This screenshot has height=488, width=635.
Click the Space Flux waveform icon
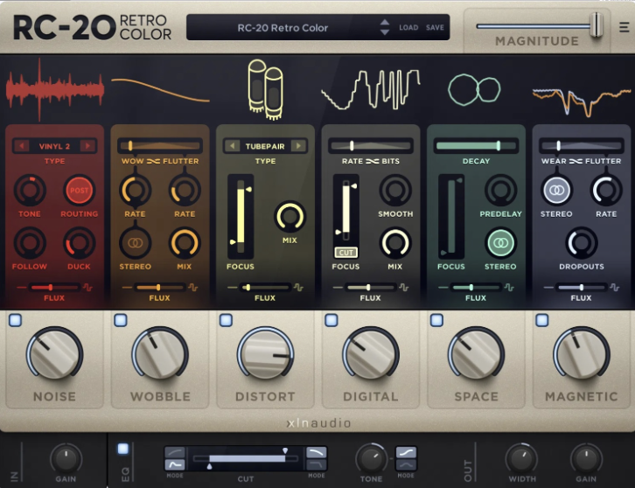(509, 288)
